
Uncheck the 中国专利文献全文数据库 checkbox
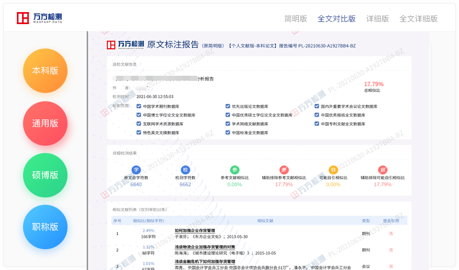(x=317, y=124)
